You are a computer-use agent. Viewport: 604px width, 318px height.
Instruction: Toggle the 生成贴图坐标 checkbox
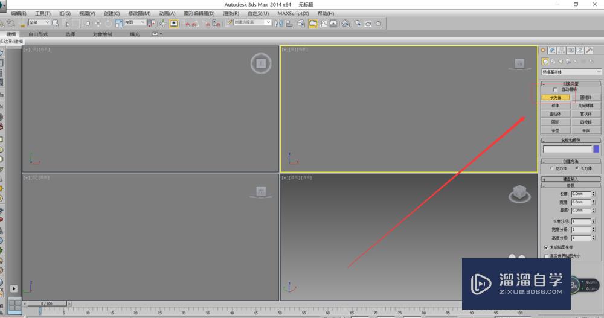[x=546, y=247]
